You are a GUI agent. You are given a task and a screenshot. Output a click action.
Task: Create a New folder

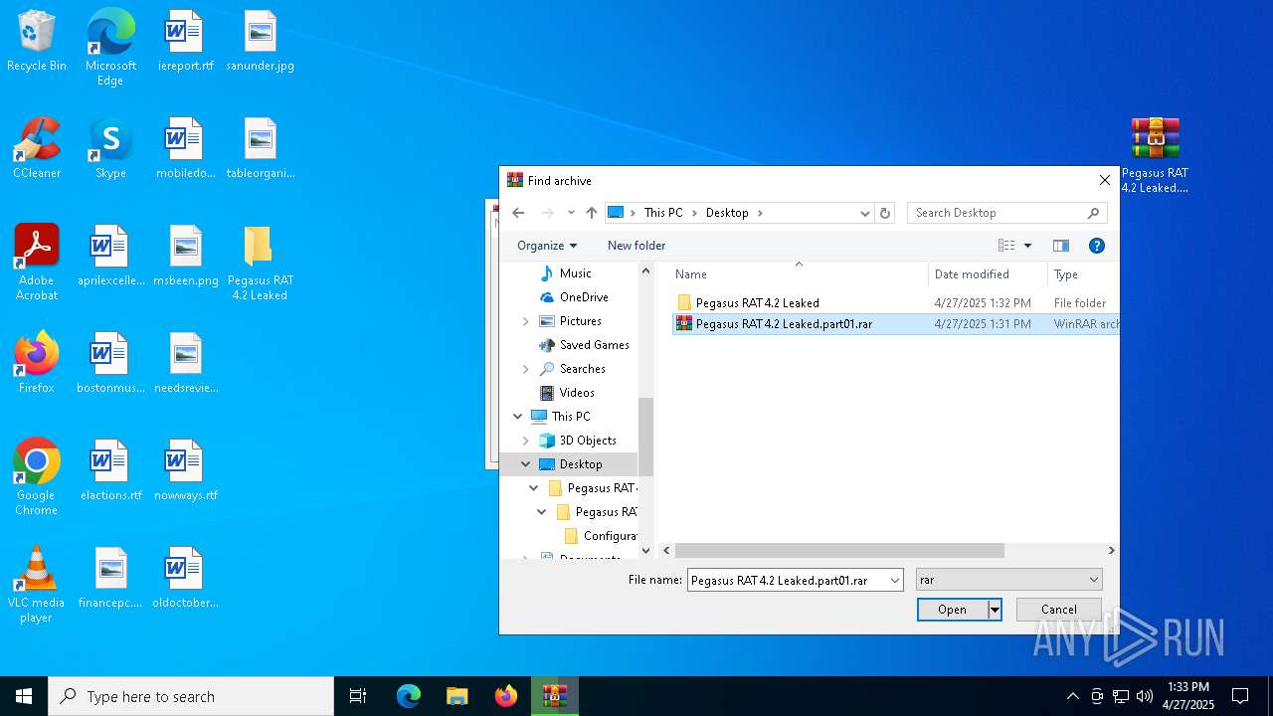[636, 246]
